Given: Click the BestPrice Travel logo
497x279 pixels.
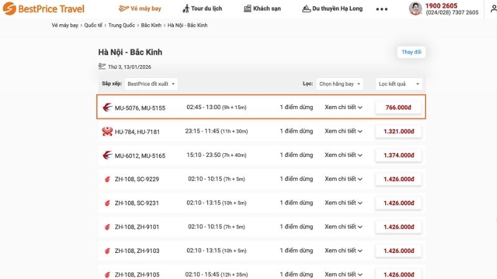Looking at the screenshot, I should (43, 9).
